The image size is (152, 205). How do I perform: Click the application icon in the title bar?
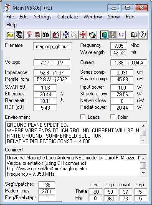coord(8,8)
